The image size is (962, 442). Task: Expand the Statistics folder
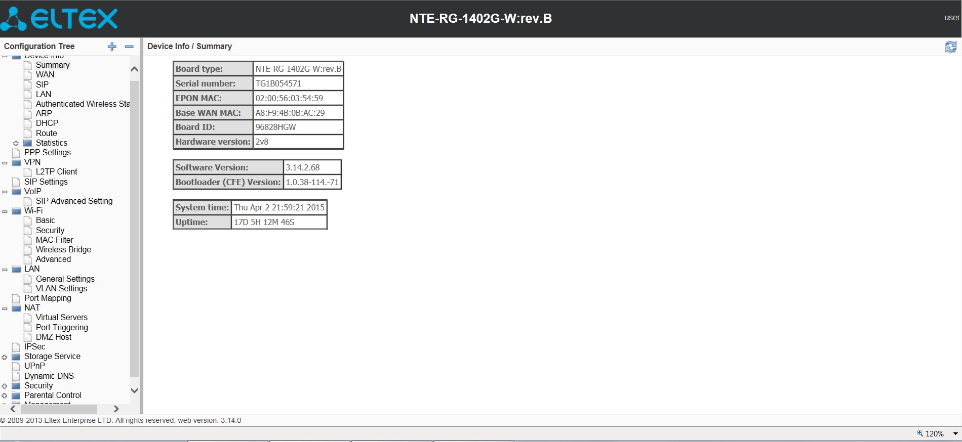pos(16,143)
